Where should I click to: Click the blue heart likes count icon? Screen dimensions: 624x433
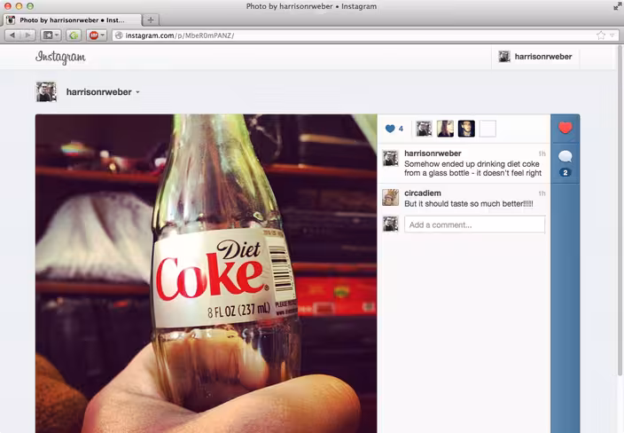click(x=390, y=129)
